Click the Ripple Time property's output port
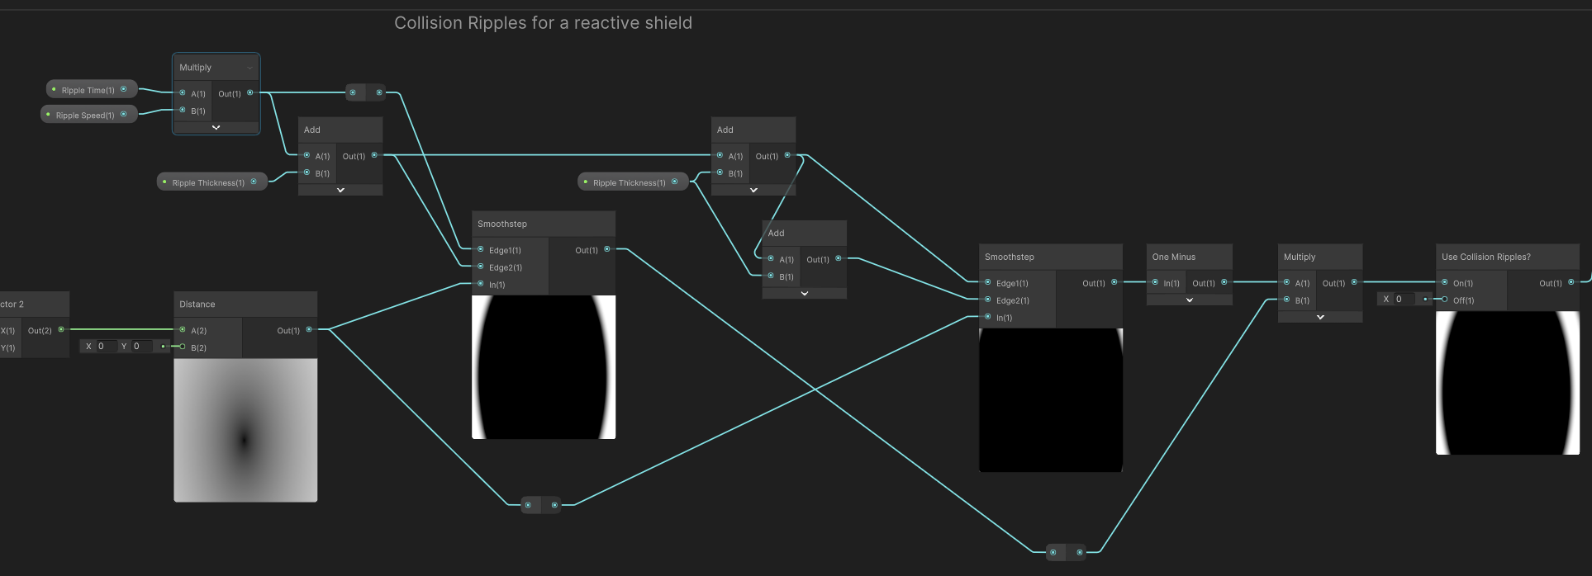Viewport: 1592px width, 576px height. coord(124,89)
